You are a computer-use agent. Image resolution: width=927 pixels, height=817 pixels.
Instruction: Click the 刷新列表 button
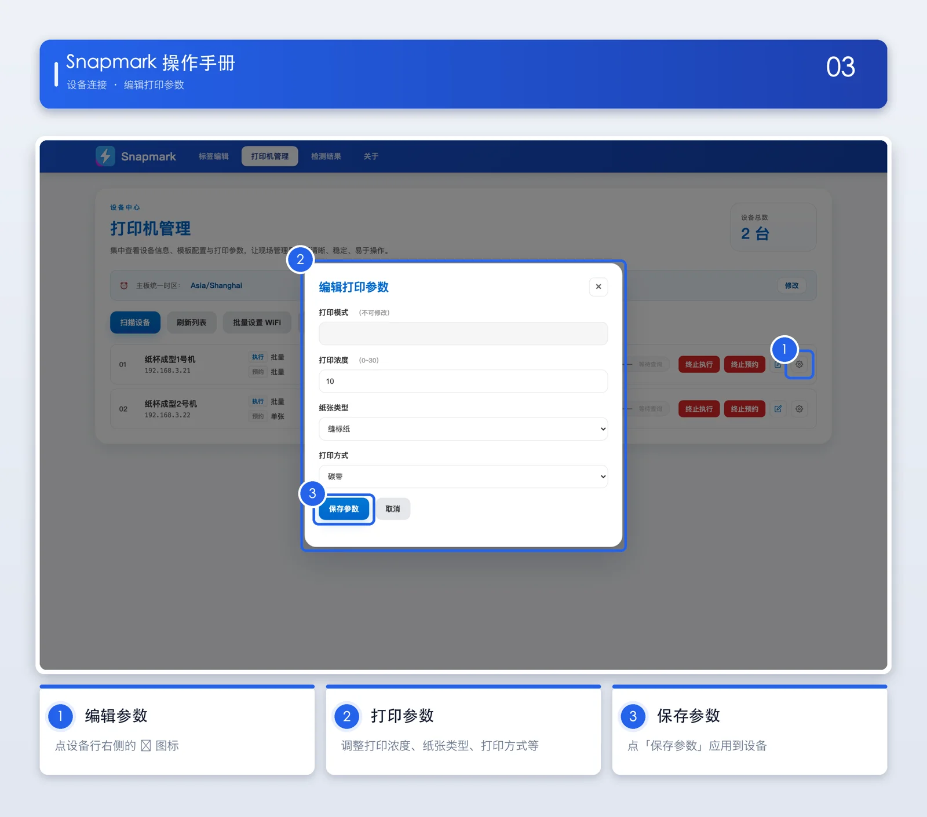pos(192,323)
